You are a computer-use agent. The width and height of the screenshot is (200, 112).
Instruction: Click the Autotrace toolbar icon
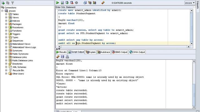[94, 3]
